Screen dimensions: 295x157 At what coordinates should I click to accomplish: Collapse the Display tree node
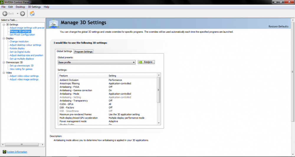pyautogui.click(x=4, y=38)
